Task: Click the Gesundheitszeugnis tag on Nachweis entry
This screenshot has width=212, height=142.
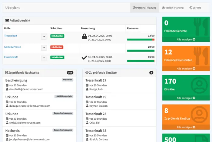Action: coord(63,130)
